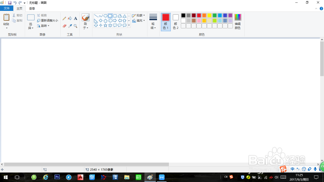324x182 pixels.
Task: Choose the straight Line shape
Action: click(x=96, y=16)
